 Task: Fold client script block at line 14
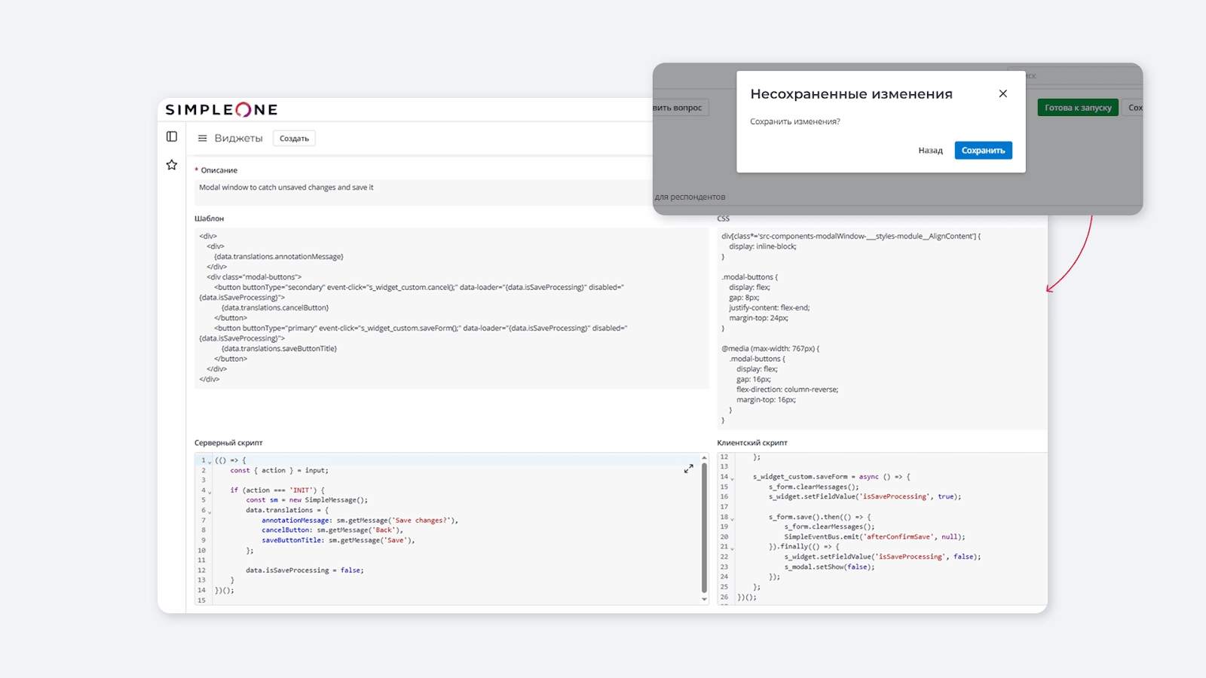(x=732, y=478)
